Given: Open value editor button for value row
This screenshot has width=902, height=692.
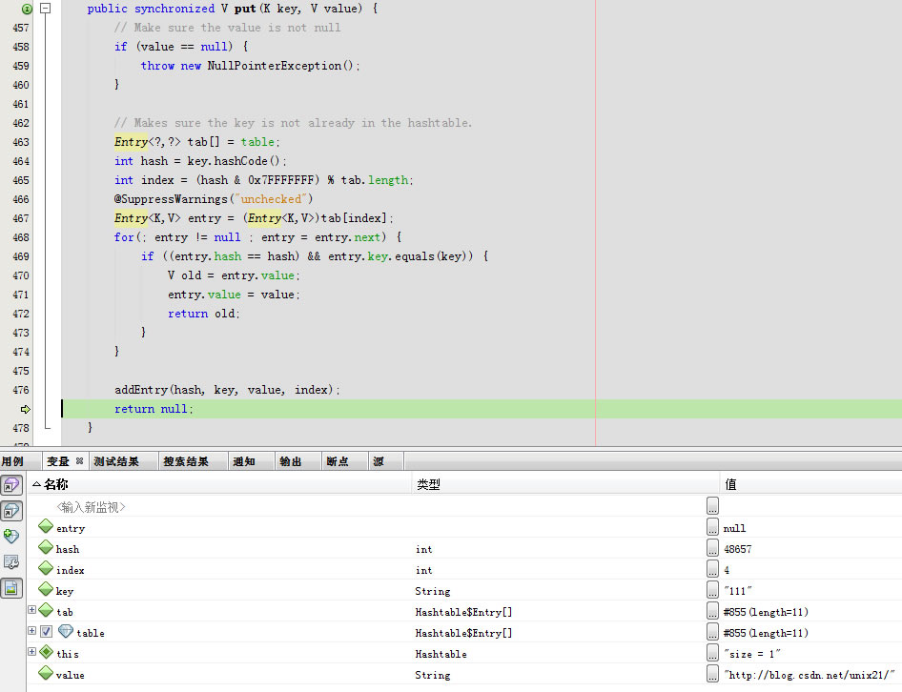Looking at the screenshot, I should (x=712, y=674).
